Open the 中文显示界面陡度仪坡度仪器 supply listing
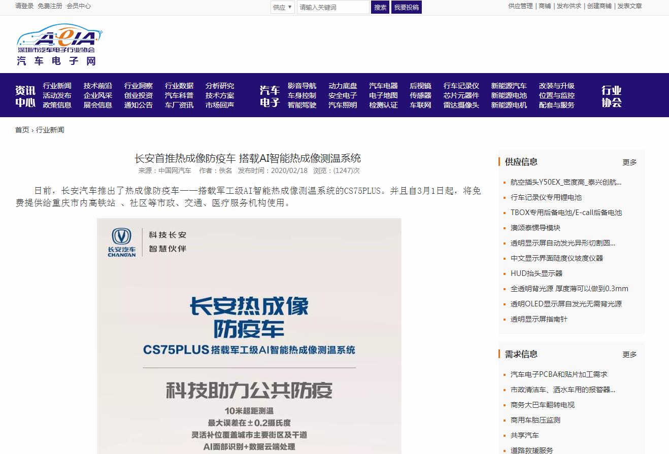Screen dimensions: 669x454 tap(557, 258)
